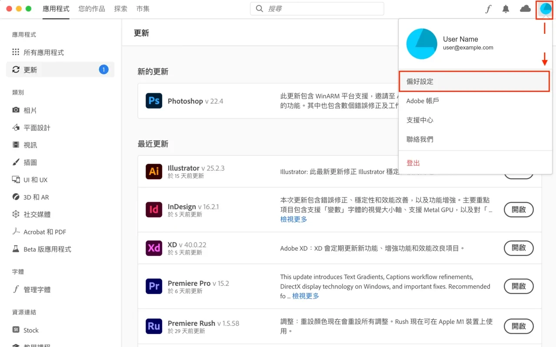This screenshot has height=347, width=556.
Task: Click the 相片 camera icon in sidebar
Action: 16,110
